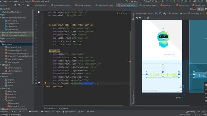
Task: Open the Profiler tool window
Action: tap(91, 112)
